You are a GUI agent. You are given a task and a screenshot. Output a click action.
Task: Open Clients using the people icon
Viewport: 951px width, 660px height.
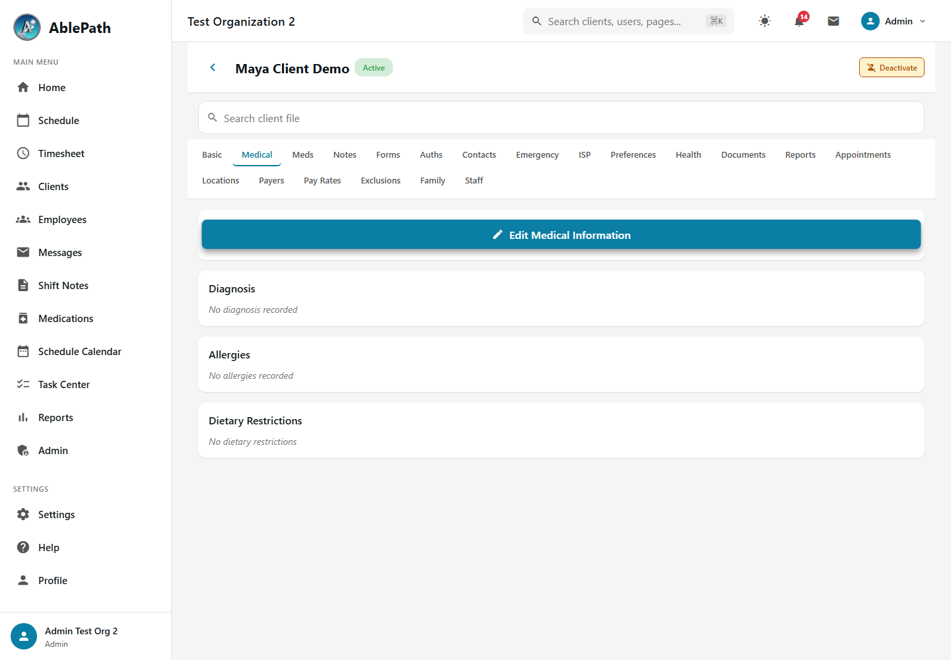(x=23, y=186)
